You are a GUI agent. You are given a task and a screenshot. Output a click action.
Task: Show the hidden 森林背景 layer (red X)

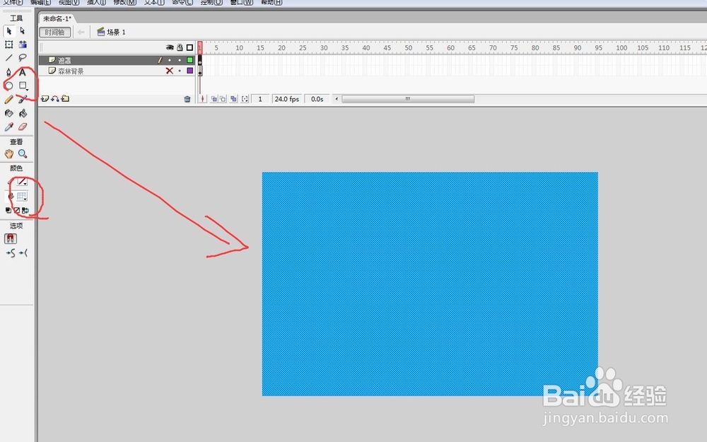tap(170, 71)
